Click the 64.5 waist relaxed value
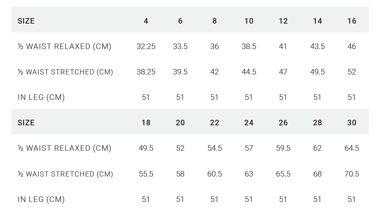 point(352,148)
